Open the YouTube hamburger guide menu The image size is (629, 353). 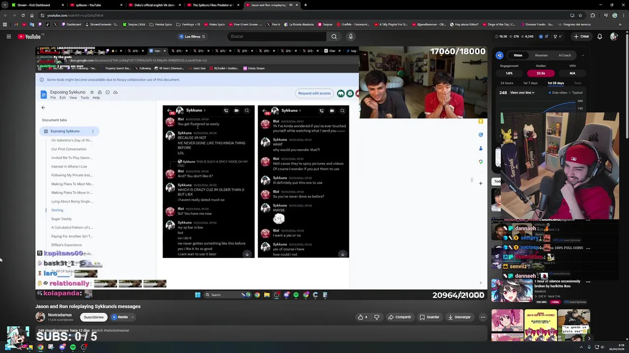(8, 36)
